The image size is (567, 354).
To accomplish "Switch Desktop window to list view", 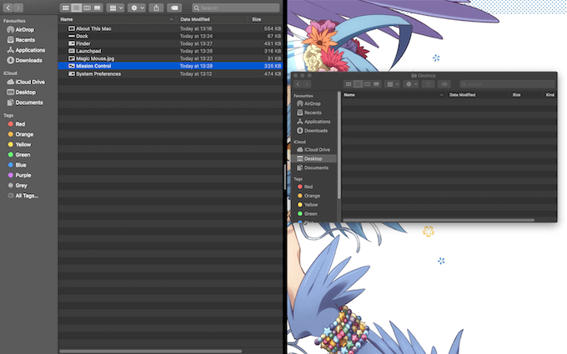I will [358, 84].
